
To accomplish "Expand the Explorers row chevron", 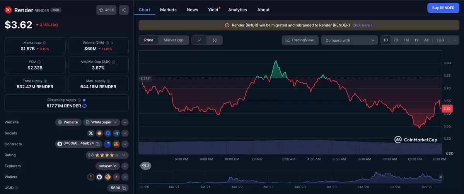I will pyautogui.click(x=125, y=166).
